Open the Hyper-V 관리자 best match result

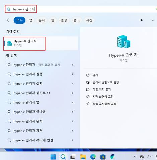click(x=41, y=44)
